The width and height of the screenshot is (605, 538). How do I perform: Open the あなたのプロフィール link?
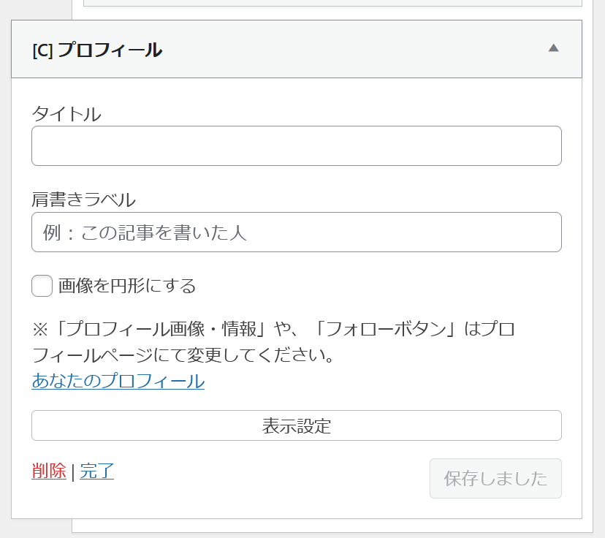[x=118, y=381]
